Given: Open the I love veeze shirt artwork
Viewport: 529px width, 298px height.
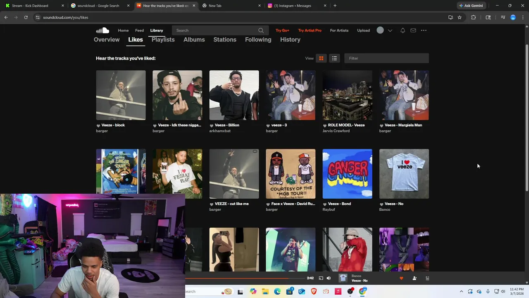Looking at the screenshot, I should [404, 174].
